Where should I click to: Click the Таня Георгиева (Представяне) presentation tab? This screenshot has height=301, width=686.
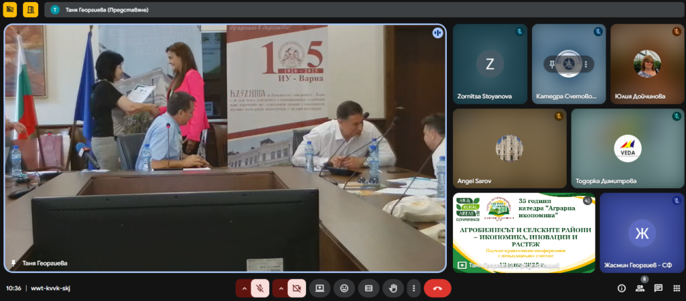107,10
